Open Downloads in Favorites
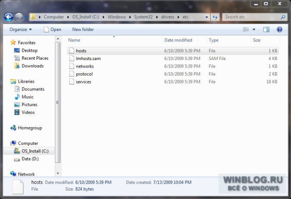The height and width of the screenshot is (199, 291). 29,66
